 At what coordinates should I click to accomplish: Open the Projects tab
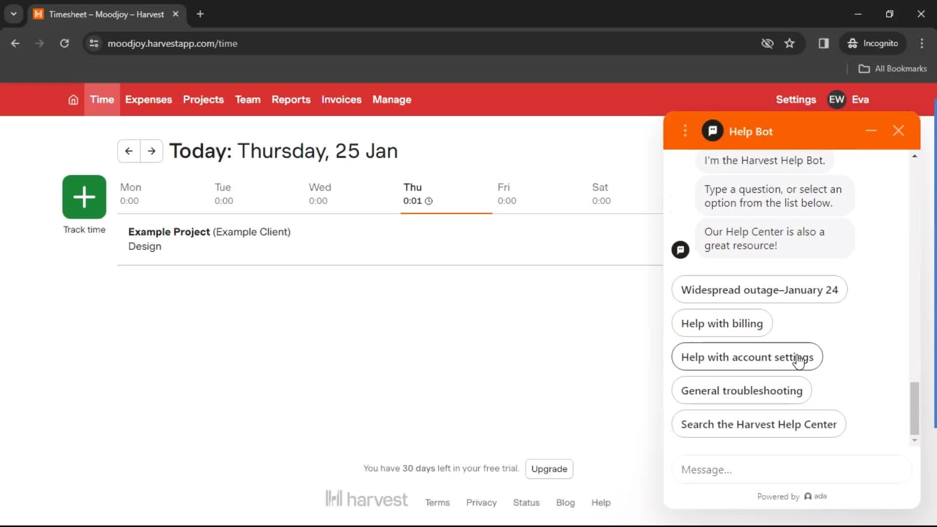[x=204, y=100]
